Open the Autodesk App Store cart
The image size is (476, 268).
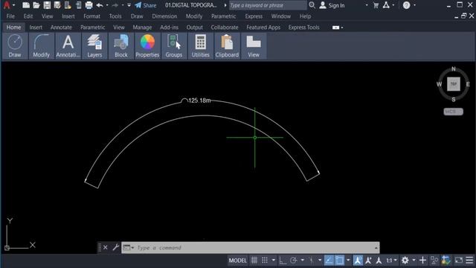(x=376, y=5)
